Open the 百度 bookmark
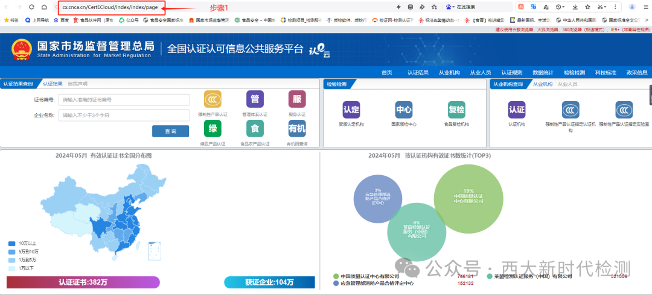 61,20
